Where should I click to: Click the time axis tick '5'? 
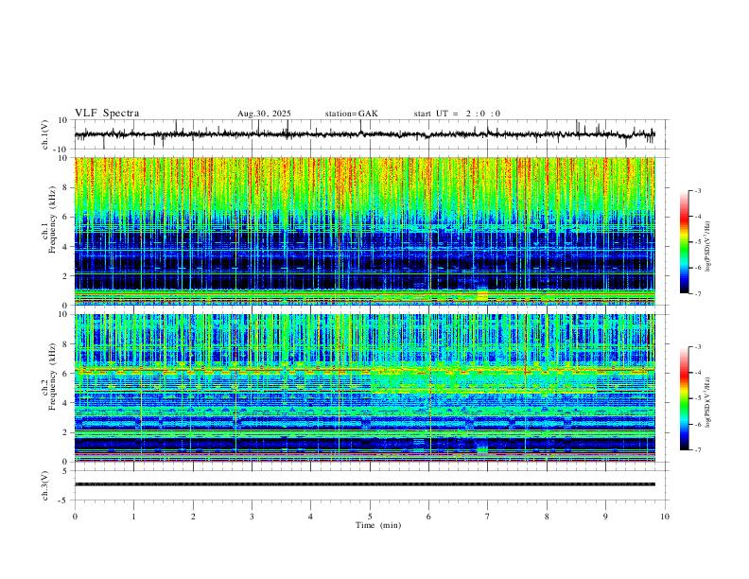pyautogui.click(x=370, y=517)
